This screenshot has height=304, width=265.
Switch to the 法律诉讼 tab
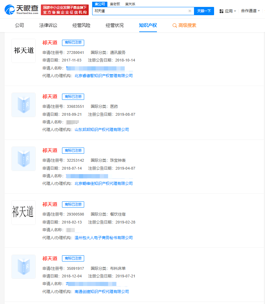coord(48,26)
